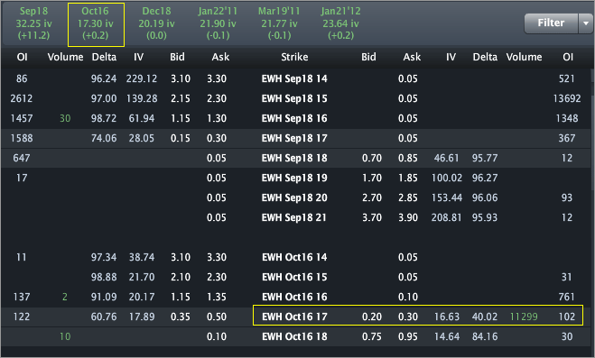This screenshot has height=358, width=595.
Task: Select the EWH Oct16 16 strike row
Action: point(296,297)
